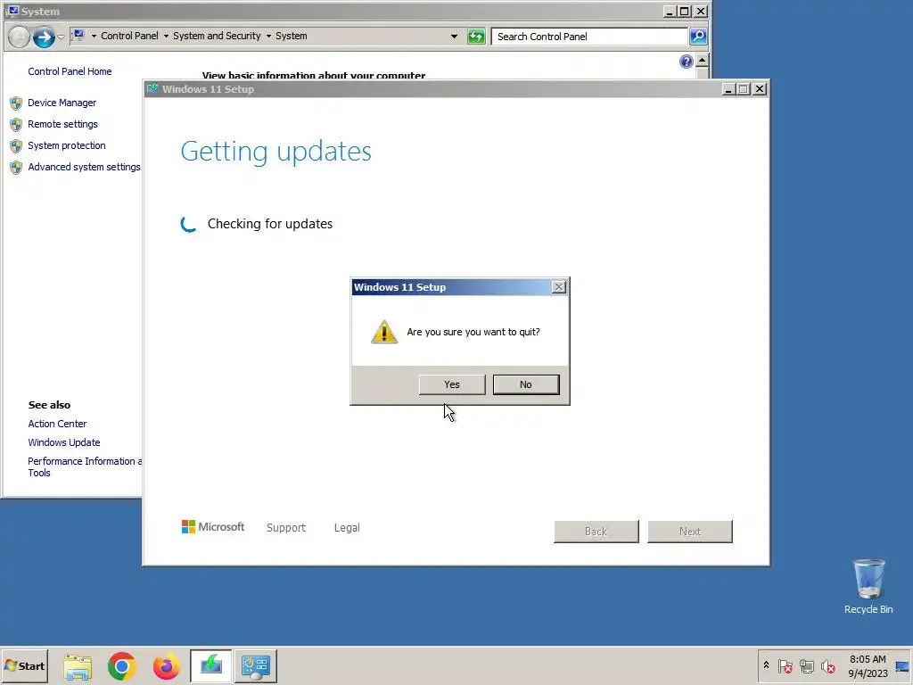Image resolution: width=913 pixels, height=685 pixels.
Task: Open System protection from the sidebar
Action: pyautogui.click(x=66, y=145)
